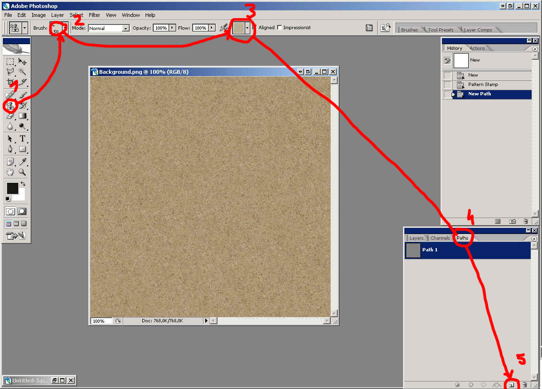Select the Pattern Stamp tool in toolbox

(x=10, y=106)
